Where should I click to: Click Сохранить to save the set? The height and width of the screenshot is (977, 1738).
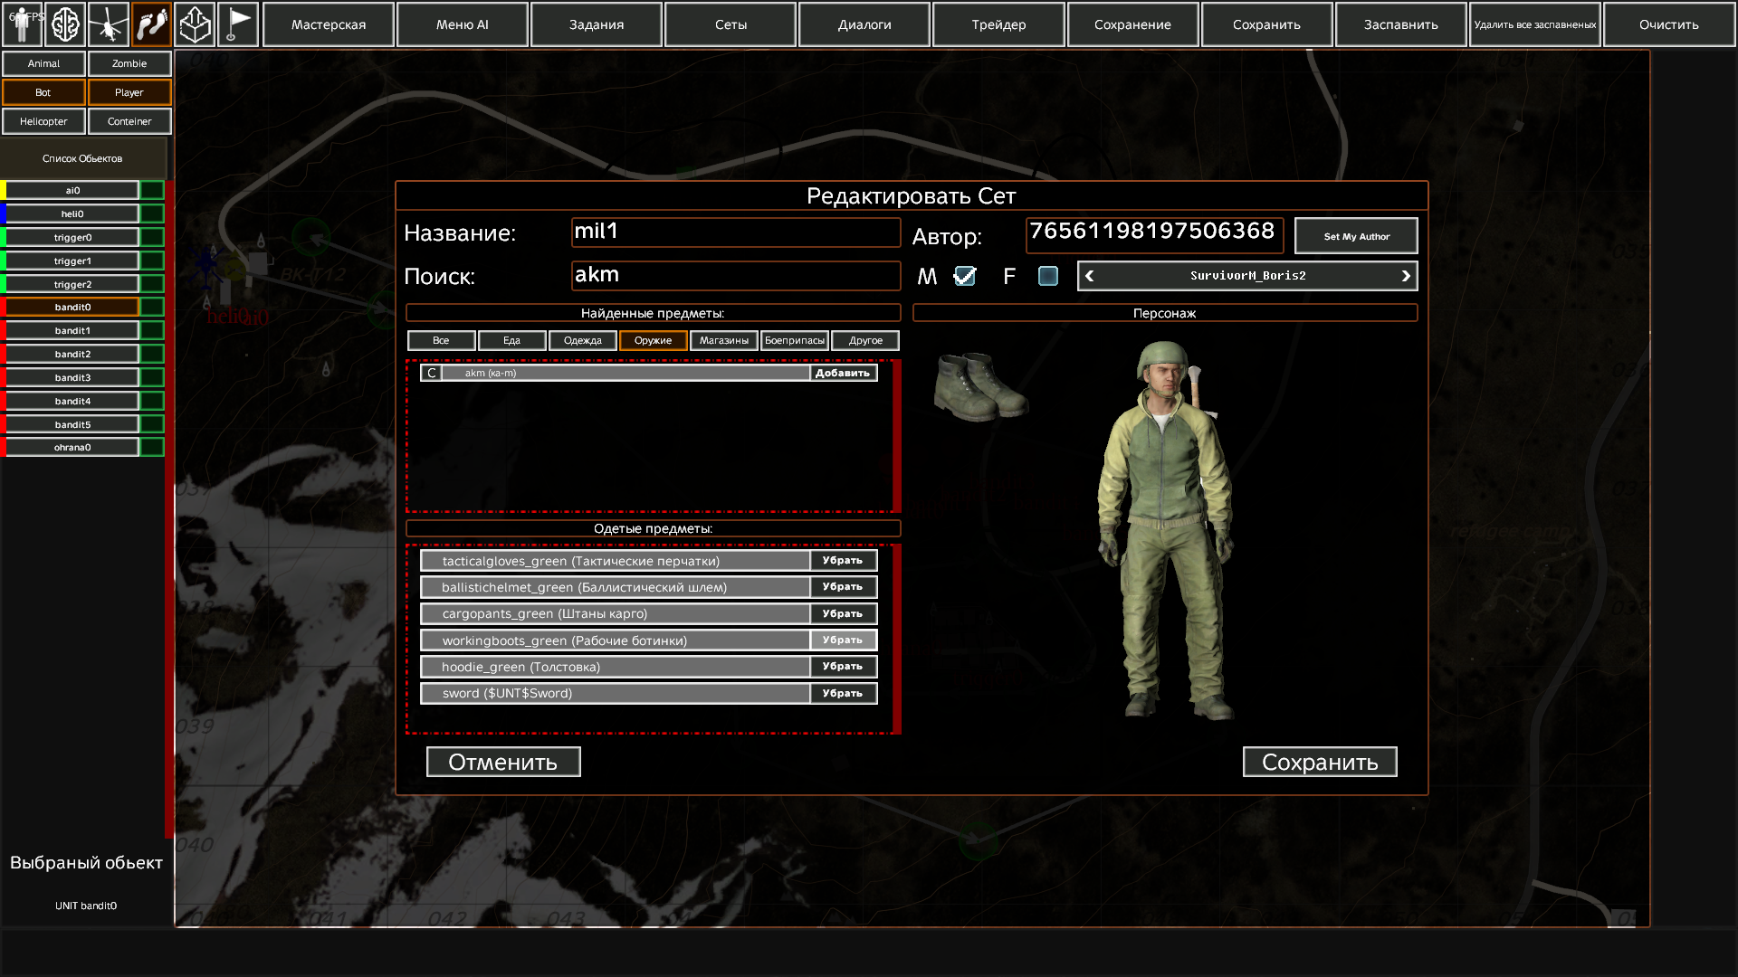(1320, 761)
